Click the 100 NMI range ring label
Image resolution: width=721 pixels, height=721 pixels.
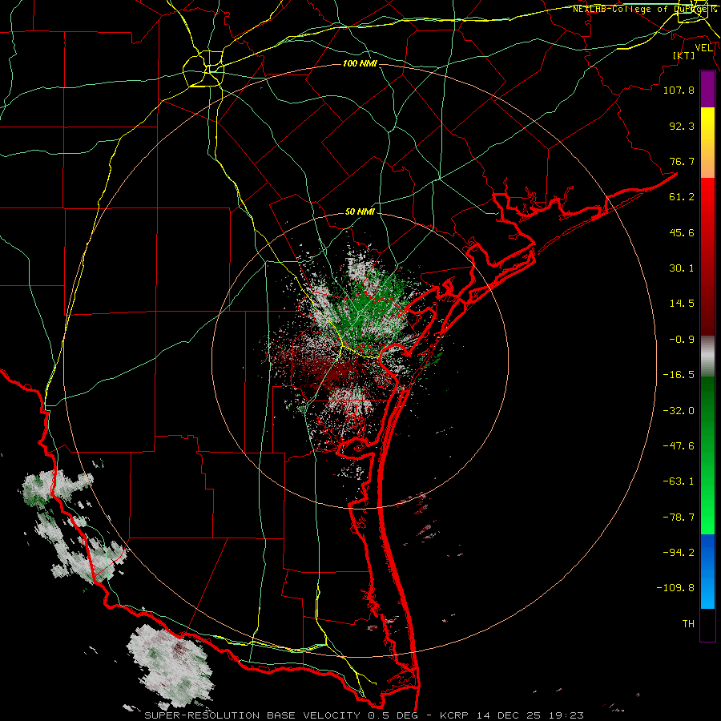pyautogui.click(x=360, y=63)
